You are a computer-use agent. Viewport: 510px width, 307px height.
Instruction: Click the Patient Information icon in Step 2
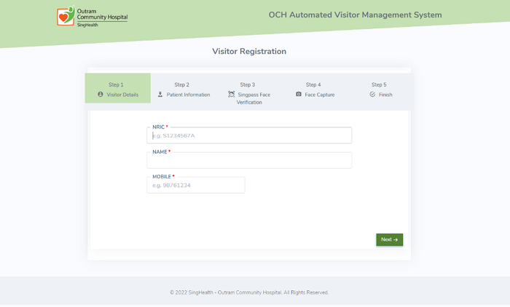click(x=160, y=95)
